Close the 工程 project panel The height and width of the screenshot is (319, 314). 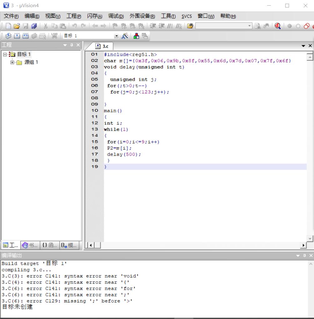point(78,45)
